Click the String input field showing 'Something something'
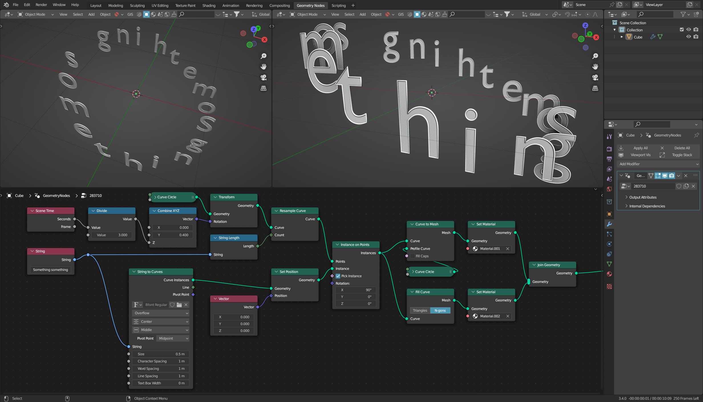Image resolution: width=703 pixels, height=402 pixels. [50, 269]
